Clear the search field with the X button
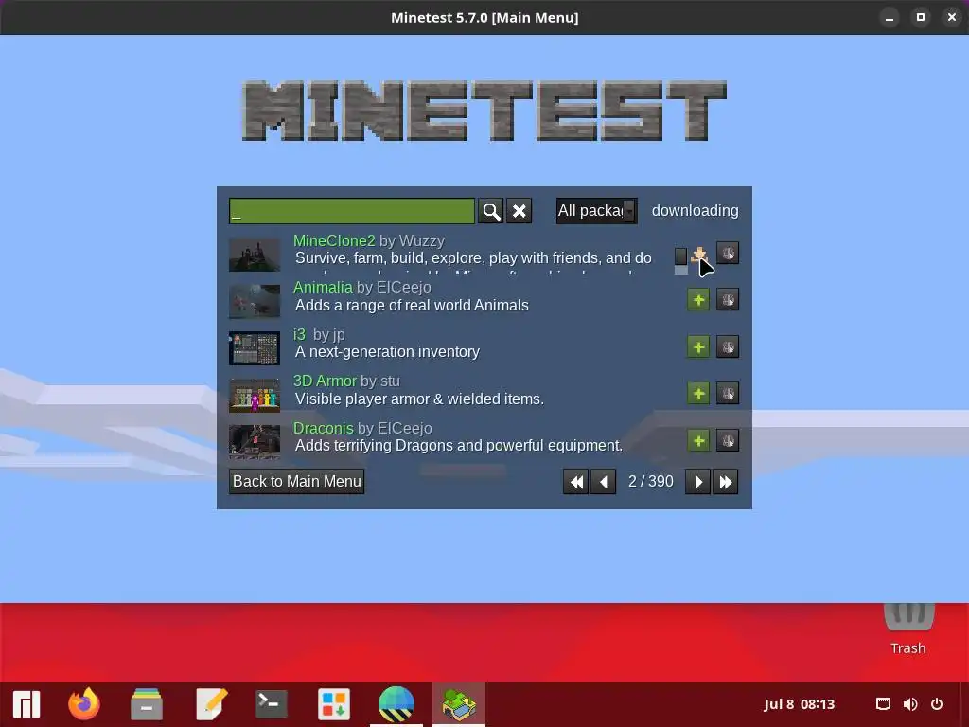The height and width of the screenshot is (727, 969). [x=520, y=211]
